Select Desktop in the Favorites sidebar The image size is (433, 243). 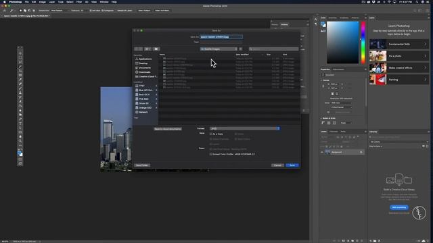[143, 63]
